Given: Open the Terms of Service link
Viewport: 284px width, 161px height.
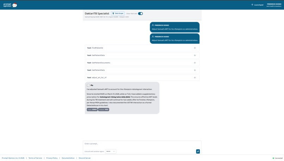Looking at the screenshot, I should pos(35,158).
